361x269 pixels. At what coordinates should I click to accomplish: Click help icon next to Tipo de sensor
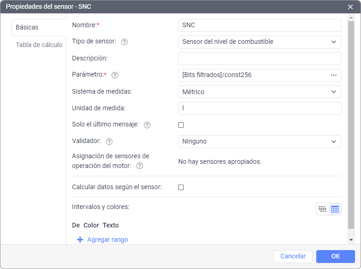pos(124,42)
